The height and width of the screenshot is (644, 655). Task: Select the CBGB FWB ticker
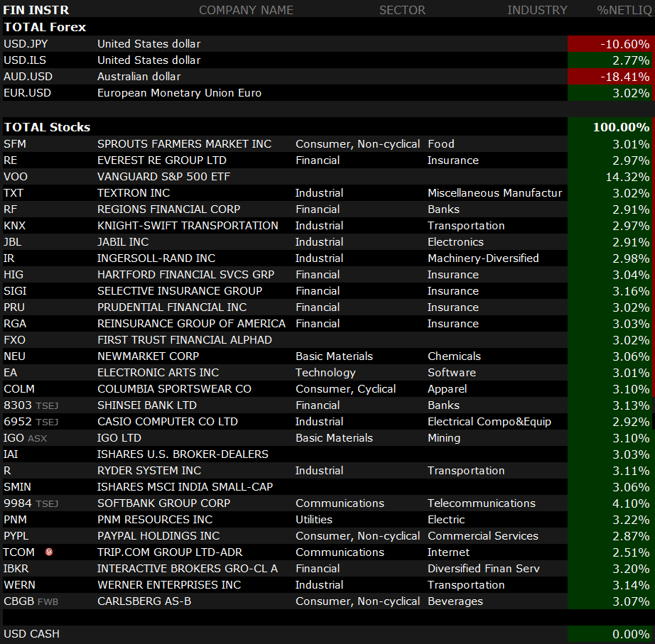click(x=31, y=601)
